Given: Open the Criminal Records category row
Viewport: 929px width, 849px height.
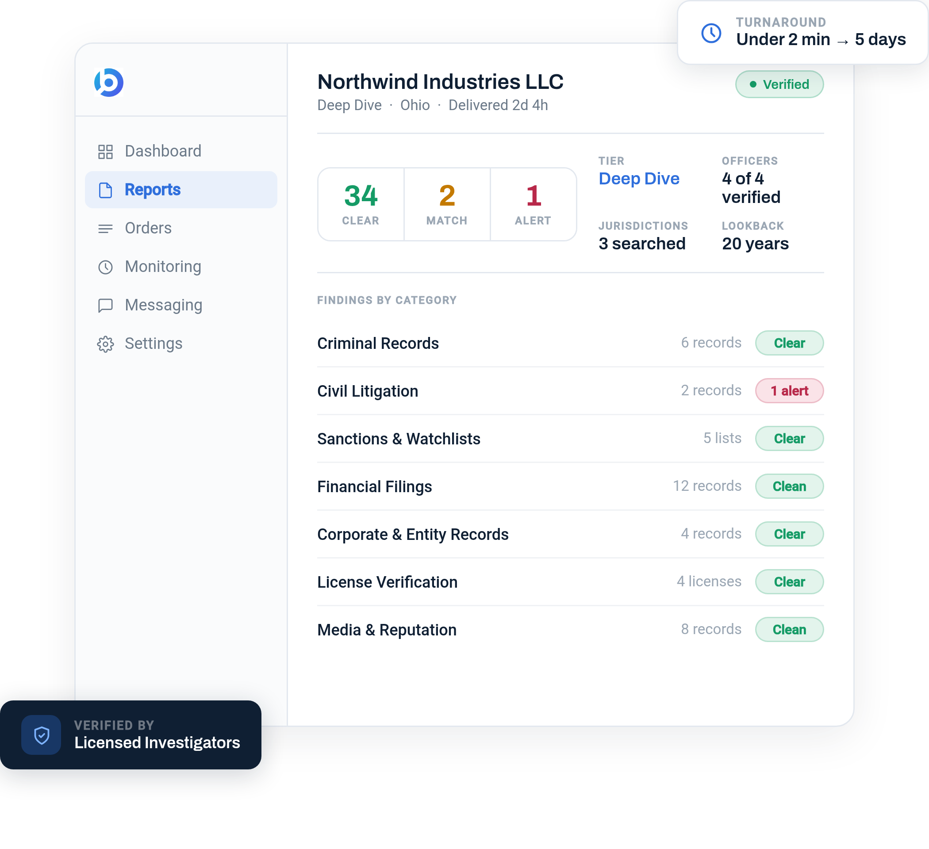Looking at the screenshot, I should [570, 343].
